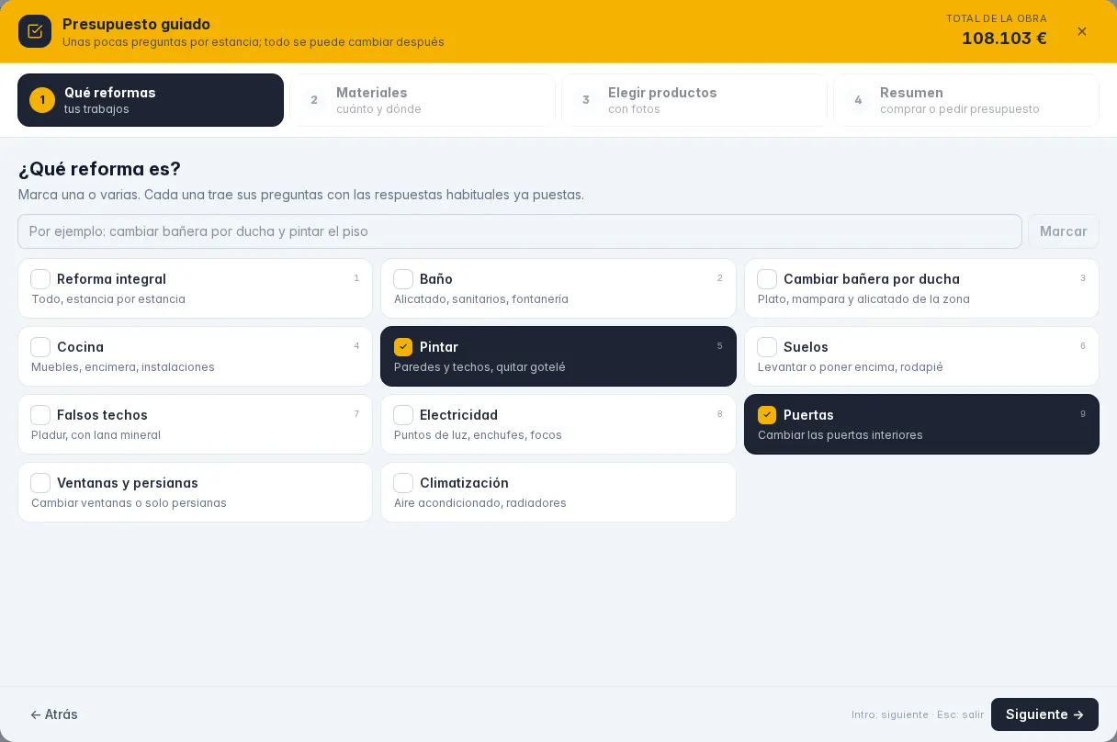Click the step 3 number circle

586,100
